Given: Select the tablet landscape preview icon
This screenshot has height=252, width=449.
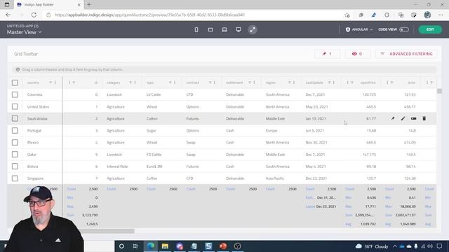Looking at the screenshot, I should 210,29.
